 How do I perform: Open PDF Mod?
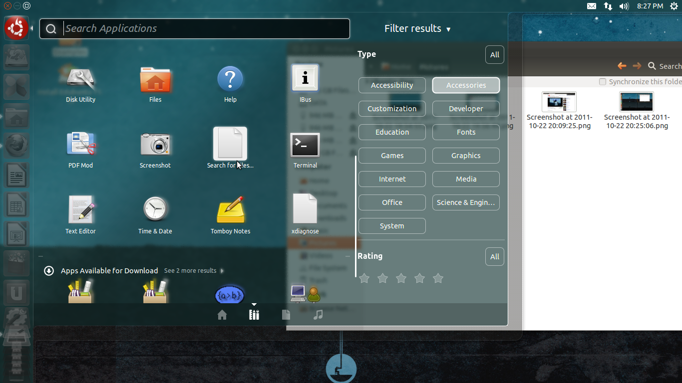80,145
